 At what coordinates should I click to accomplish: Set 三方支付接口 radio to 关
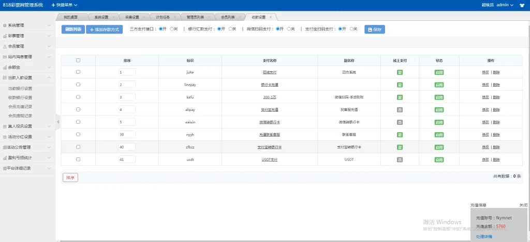pyautogui.click(x=171, y=29)
